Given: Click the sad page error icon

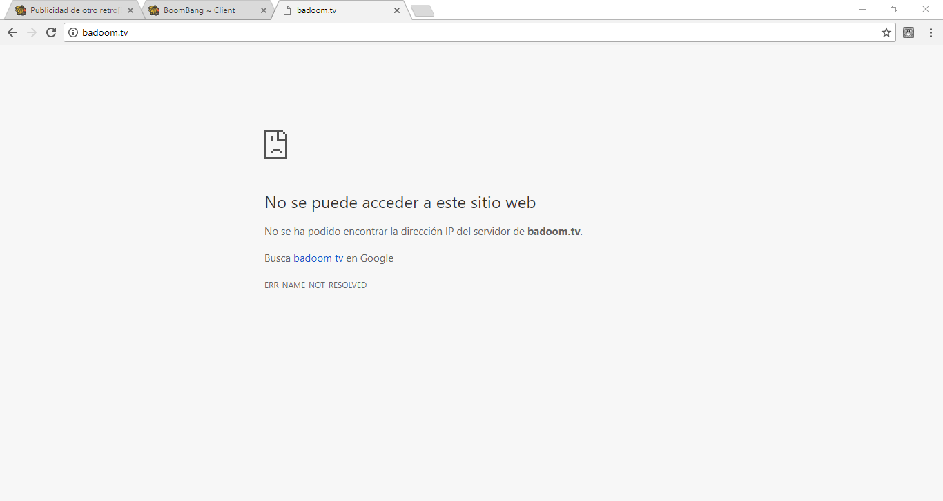Looking at the screenshot, I should tap(275, 145).
